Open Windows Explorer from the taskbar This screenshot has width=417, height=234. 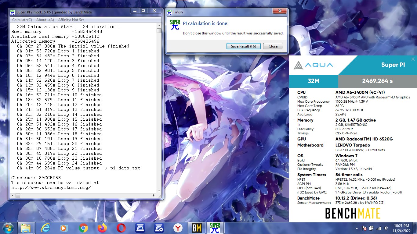[x=26, y=228]
